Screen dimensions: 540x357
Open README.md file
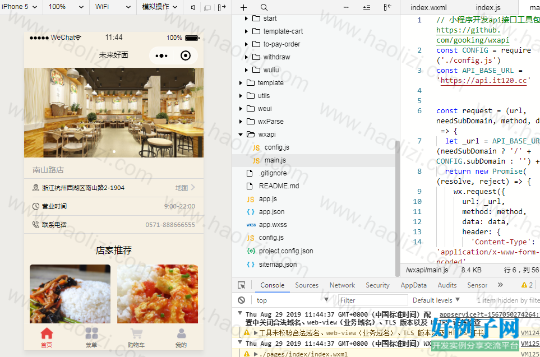279,186
